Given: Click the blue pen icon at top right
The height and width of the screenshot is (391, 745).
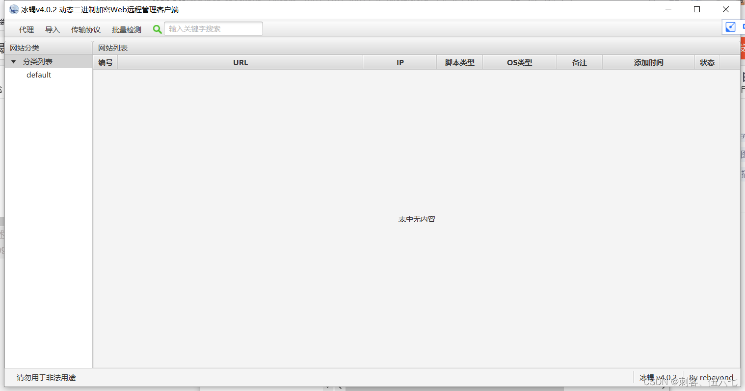Looking at the screenshot, I should click(x=730, y=27).
